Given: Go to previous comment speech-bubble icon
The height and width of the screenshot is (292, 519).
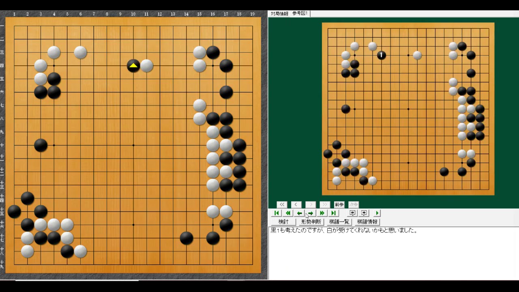Looking at the screenshot, I should click(x=352, y=213).
